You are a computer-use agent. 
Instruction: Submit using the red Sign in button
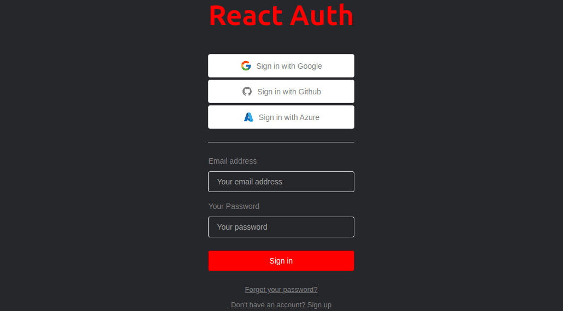[281, 261]
